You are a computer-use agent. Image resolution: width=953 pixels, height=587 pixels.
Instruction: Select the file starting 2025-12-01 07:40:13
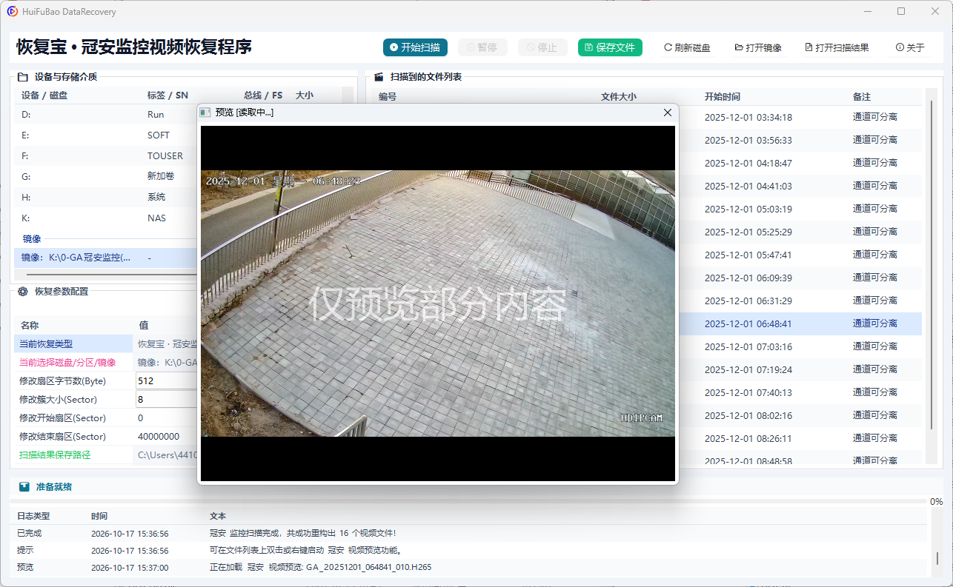point(800,392)
